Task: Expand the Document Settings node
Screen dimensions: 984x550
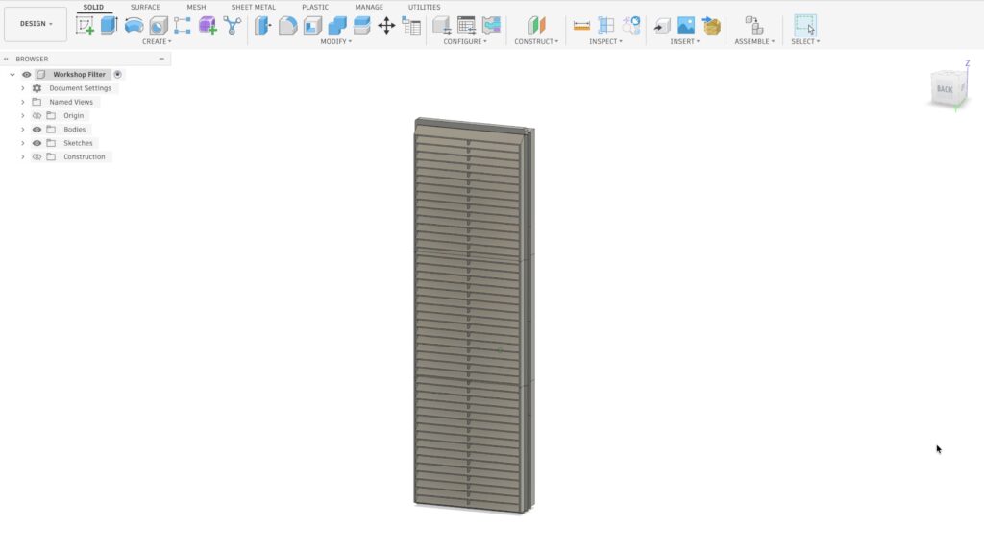Action: click(x=23, y=88)
